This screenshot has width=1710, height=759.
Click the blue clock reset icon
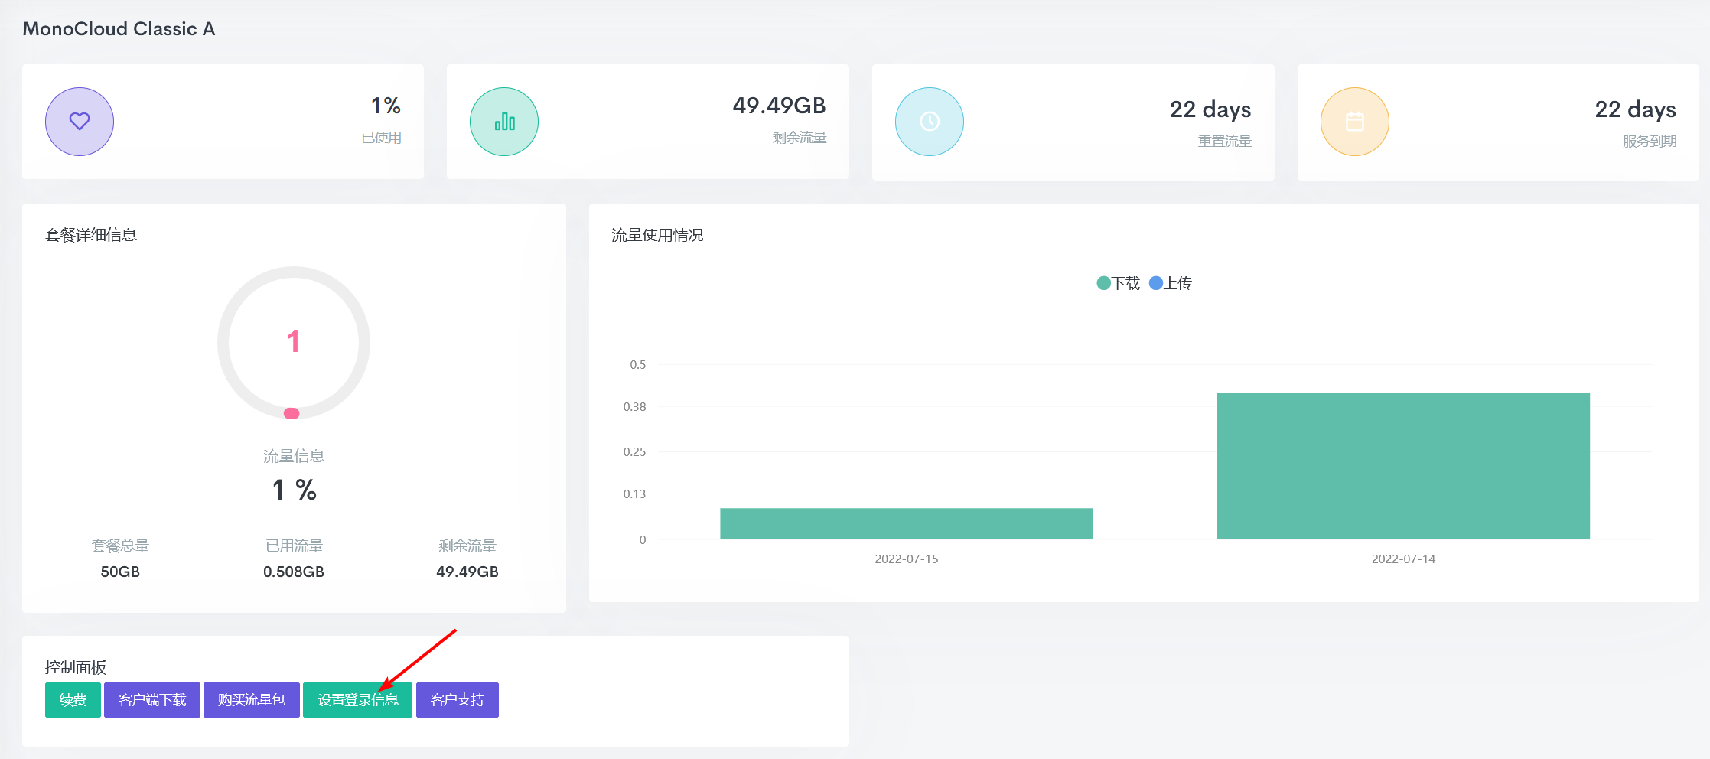pyautogui.click(x=930, y=122)
